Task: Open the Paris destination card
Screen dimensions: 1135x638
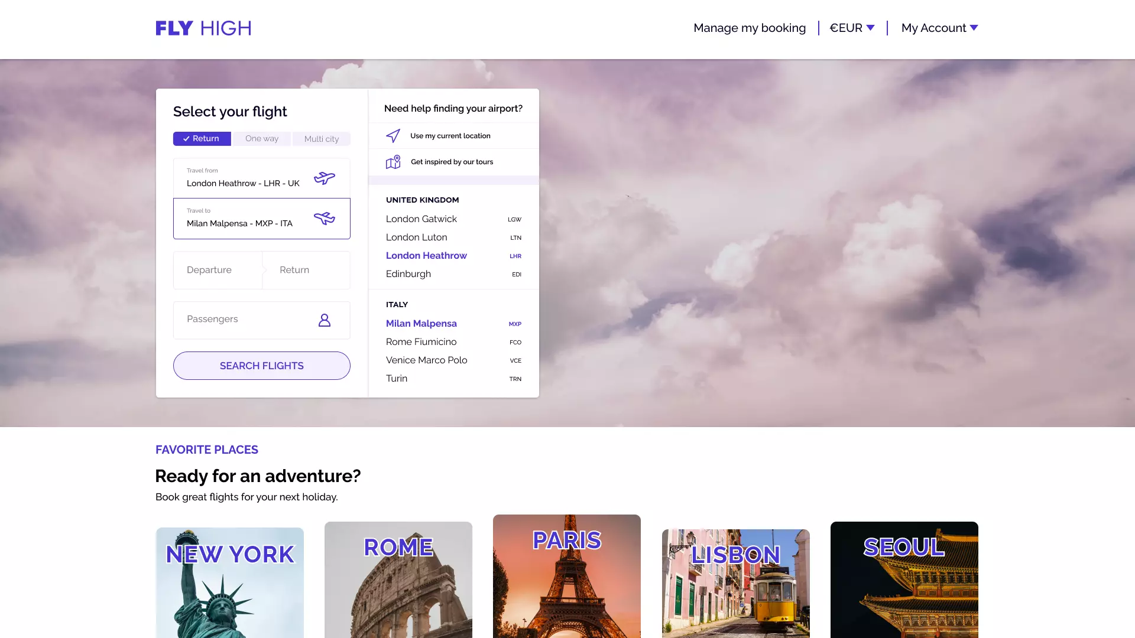Action: (x=566, y=576)
